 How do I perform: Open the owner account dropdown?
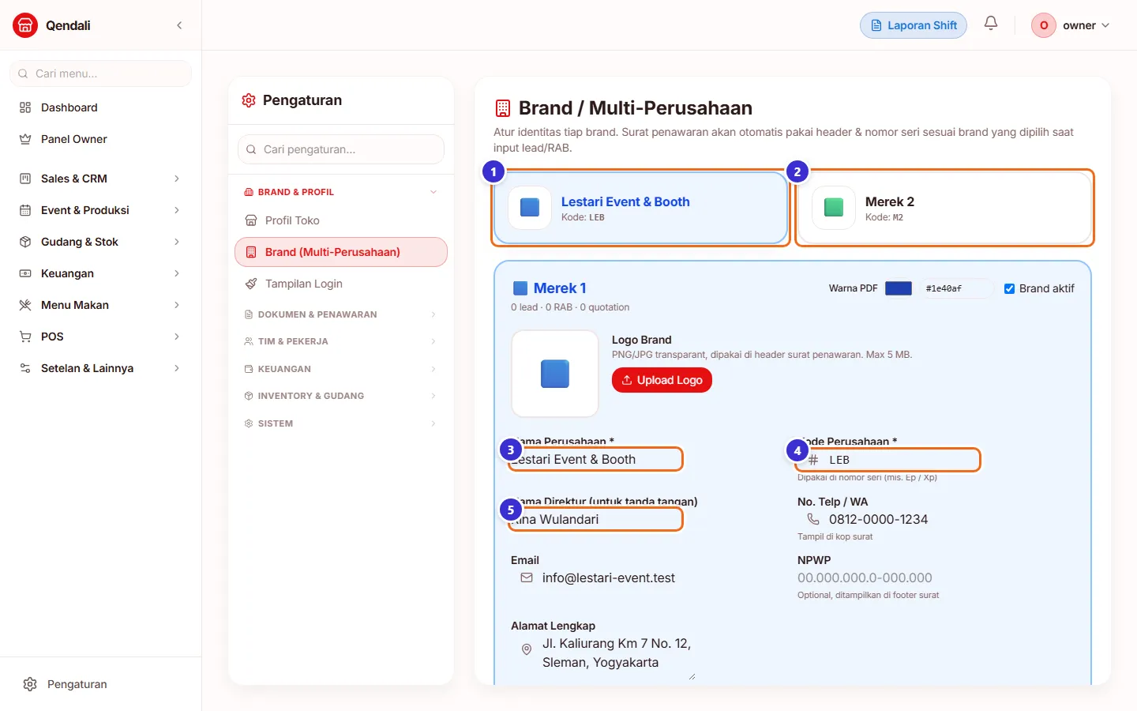tap(1071, 25)
